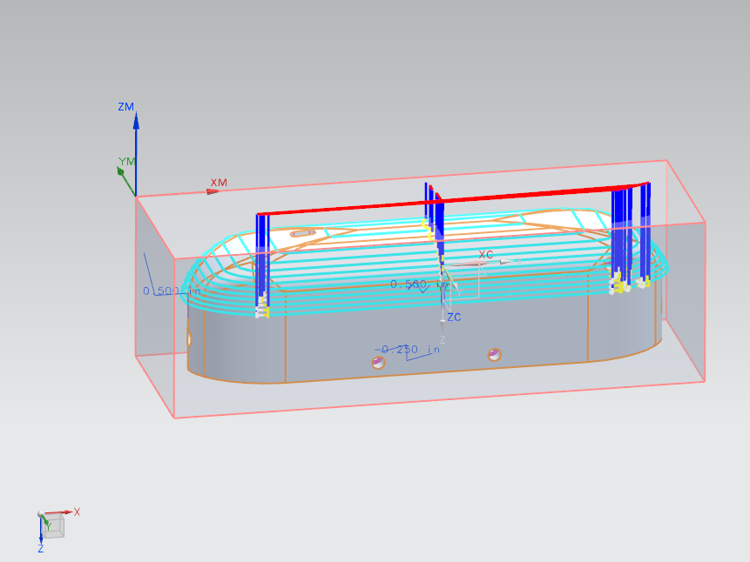Screen dimensions: 750x562
Task: Click the YC axis label
Action: 445,286
